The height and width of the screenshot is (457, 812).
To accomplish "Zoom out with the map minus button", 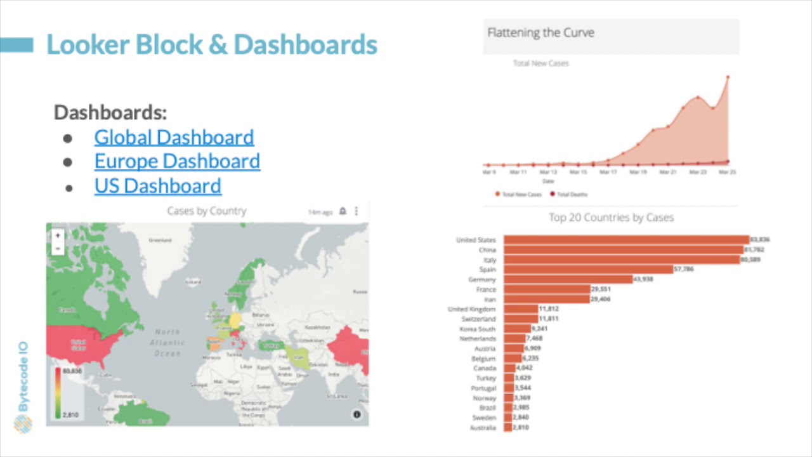I will coord(58,248).
